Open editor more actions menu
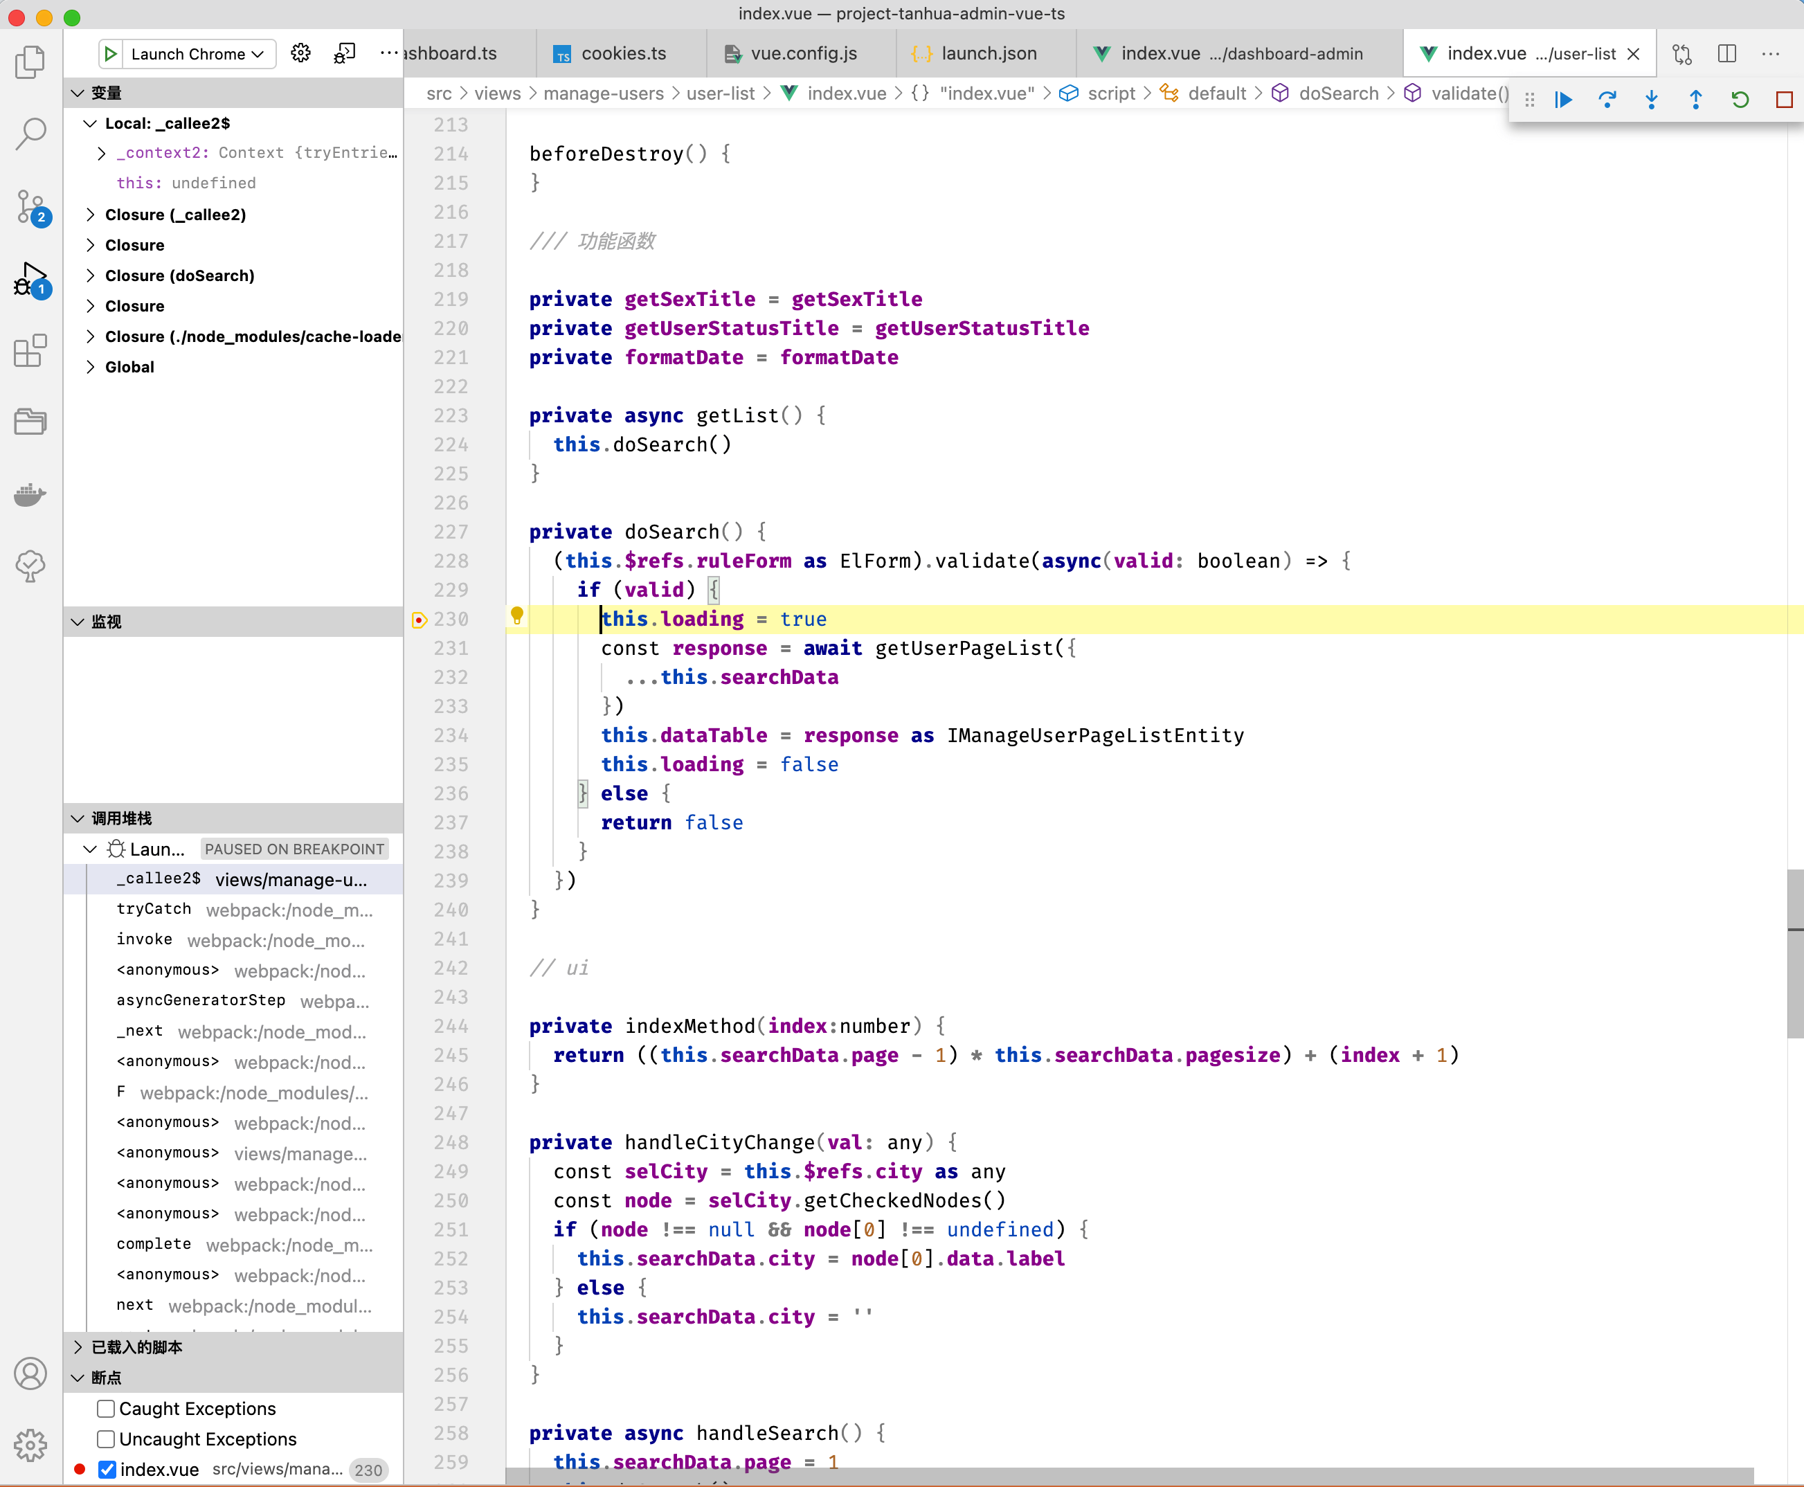The image size is (1804, 1487). click(1771, 54)
